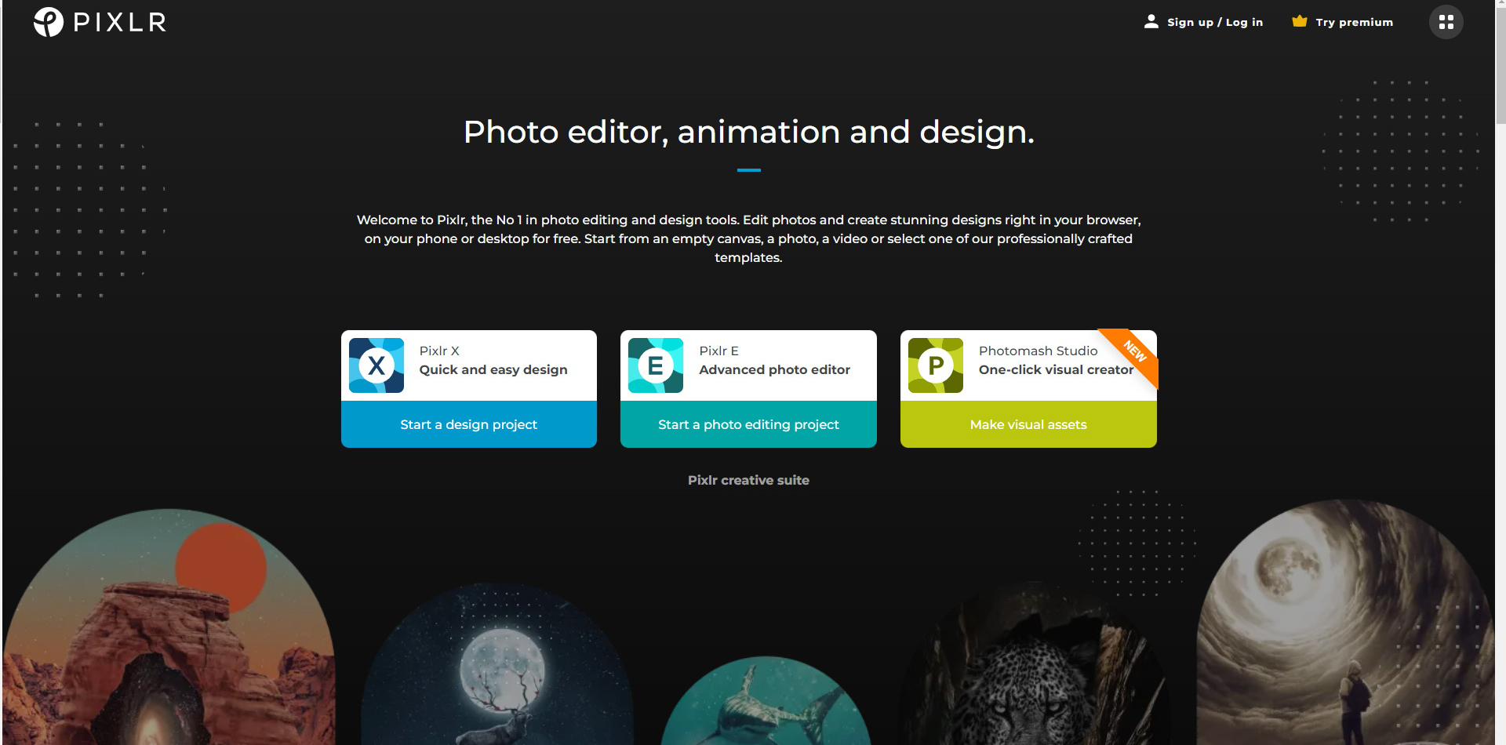Click the welcome paragraph text
The height and width of the screenshot is (745, 1506).
point(748,238)
